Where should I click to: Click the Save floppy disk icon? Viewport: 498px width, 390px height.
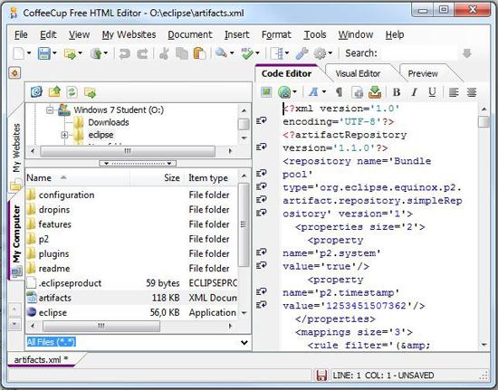(x=44, y=53)
